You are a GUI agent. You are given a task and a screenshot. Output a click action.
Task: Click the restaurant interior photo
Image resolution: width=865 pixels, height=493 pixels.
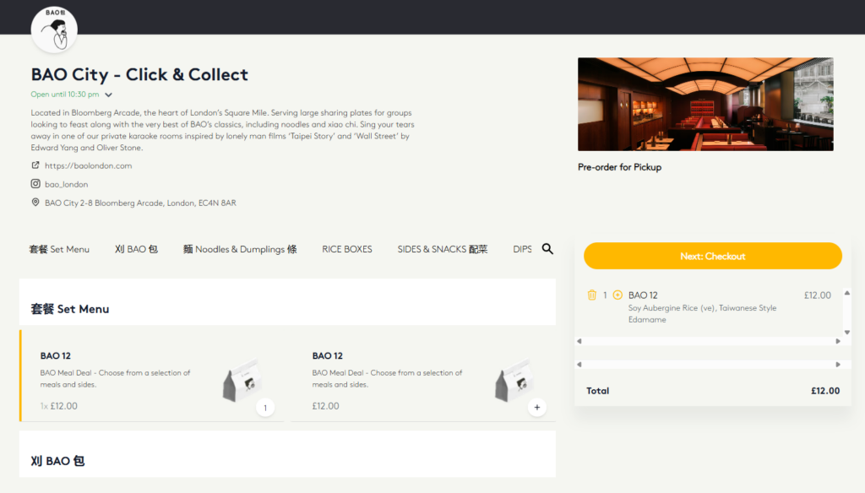[705, 103]
